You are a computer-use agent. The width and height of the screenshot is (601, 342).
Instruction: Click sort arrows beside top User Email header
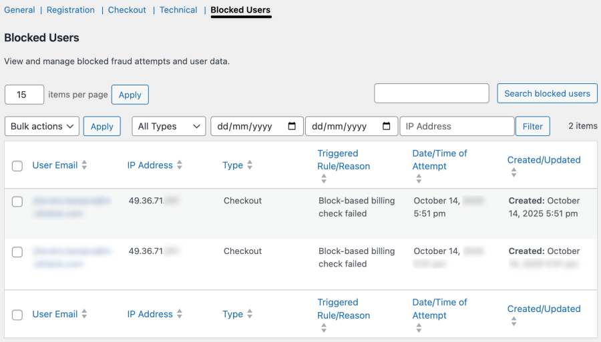tap(84, 165)
